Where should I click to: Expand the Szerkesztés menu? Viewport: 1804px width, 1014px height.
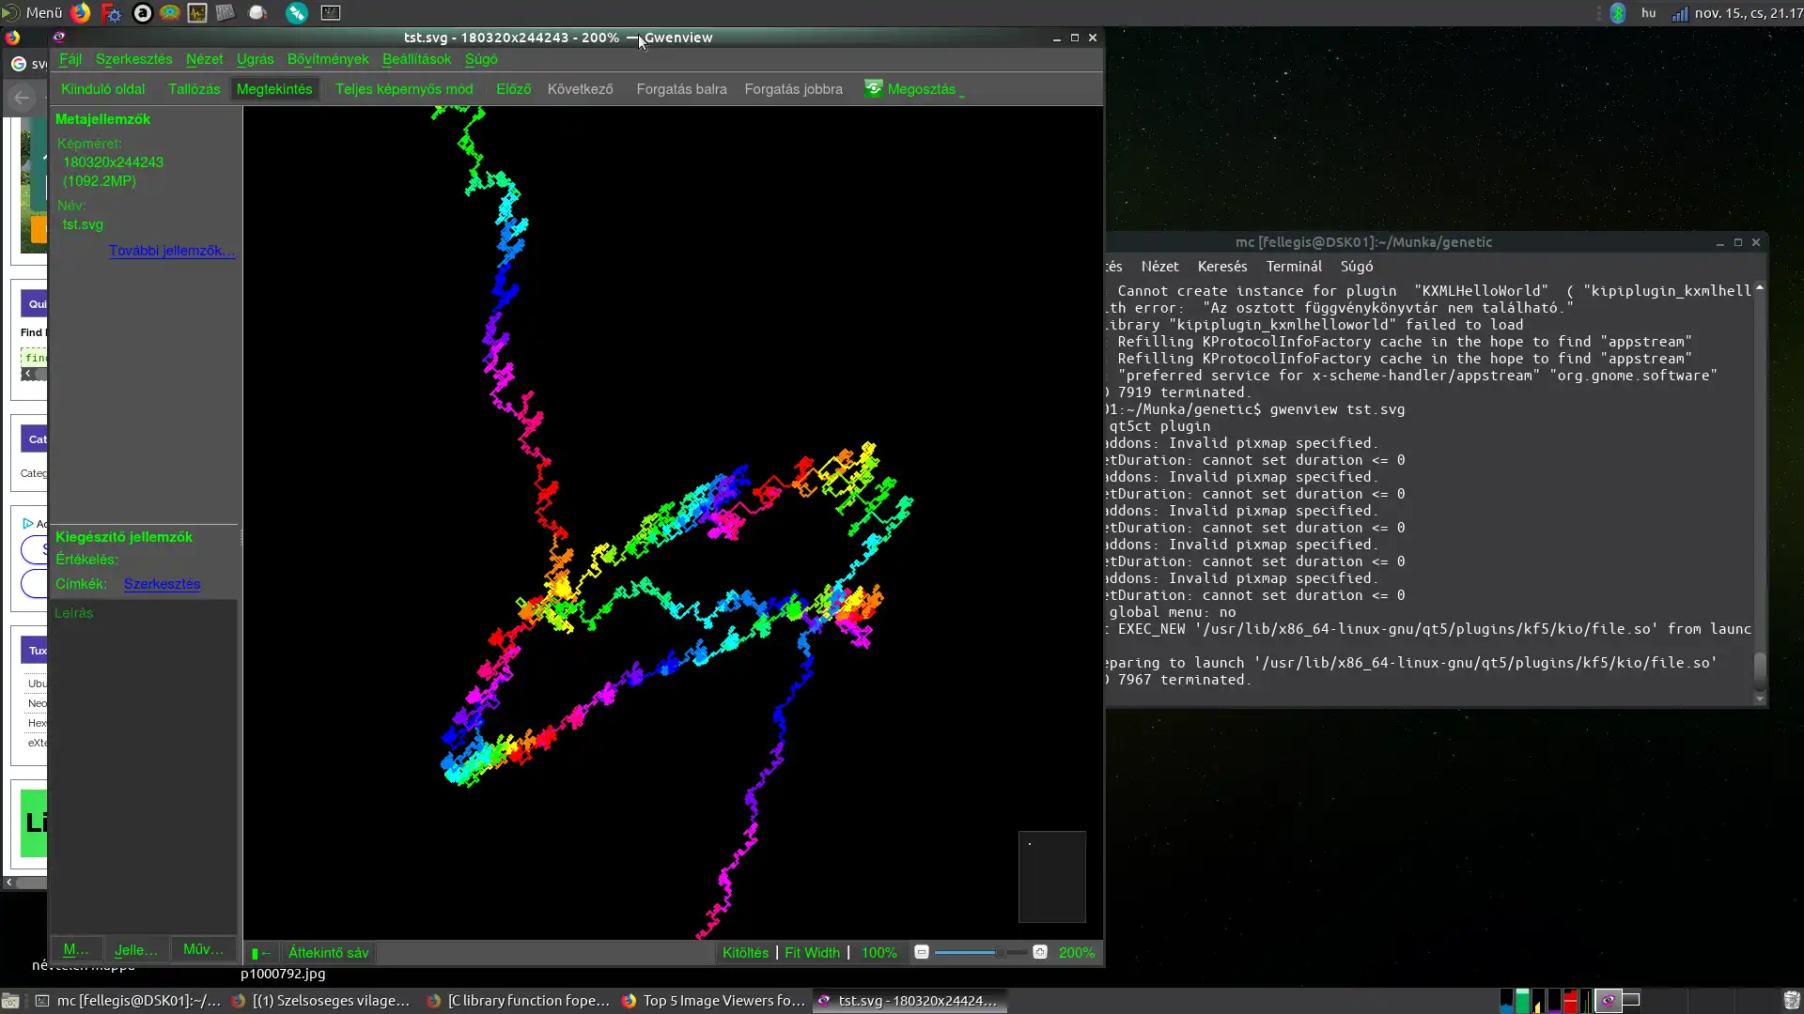pyautogui.click(x=133, y=58)
